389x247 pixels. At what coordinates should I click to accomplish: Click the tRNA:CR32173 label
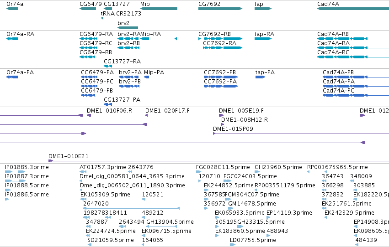(121, 14)
